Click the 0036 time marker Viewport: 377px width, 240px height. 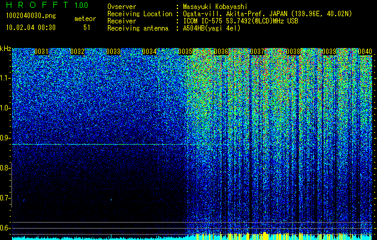pyautogui.click(x=221, y=52)
